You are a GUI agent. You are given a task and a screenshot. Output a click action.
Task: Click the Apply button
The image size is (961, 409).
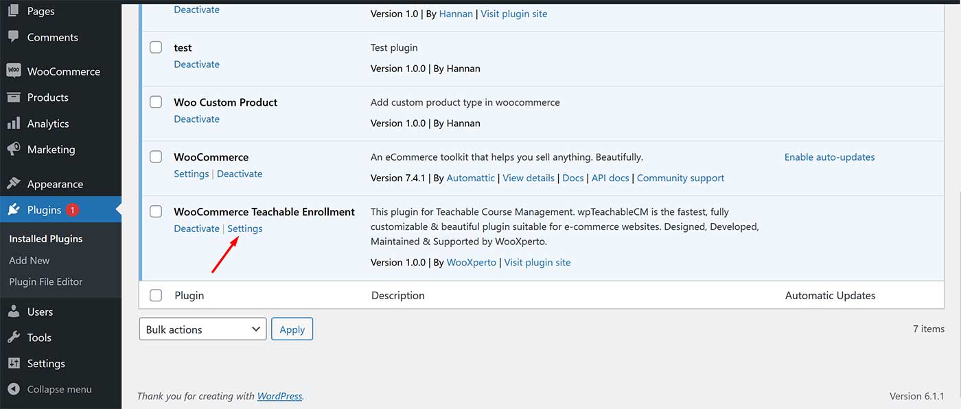(292, 329)
